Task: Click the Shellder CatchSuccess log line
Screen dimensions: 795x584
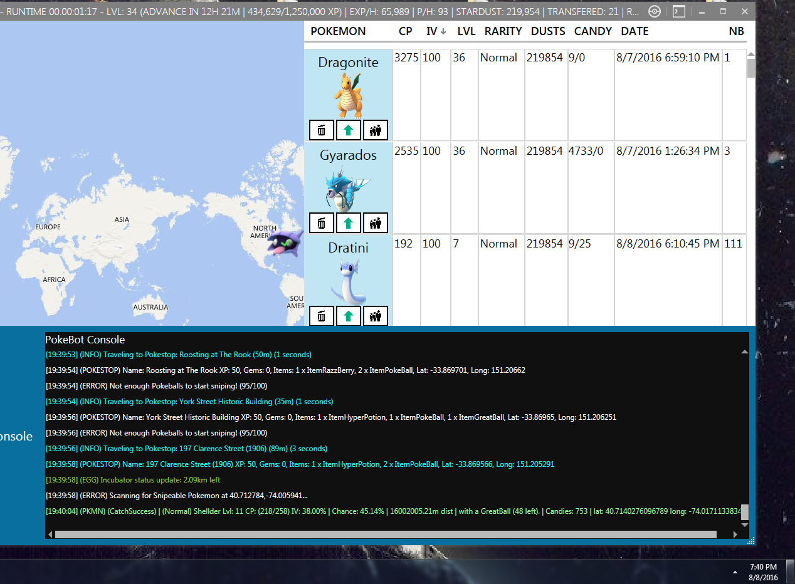Action: [x=393, y=511]
